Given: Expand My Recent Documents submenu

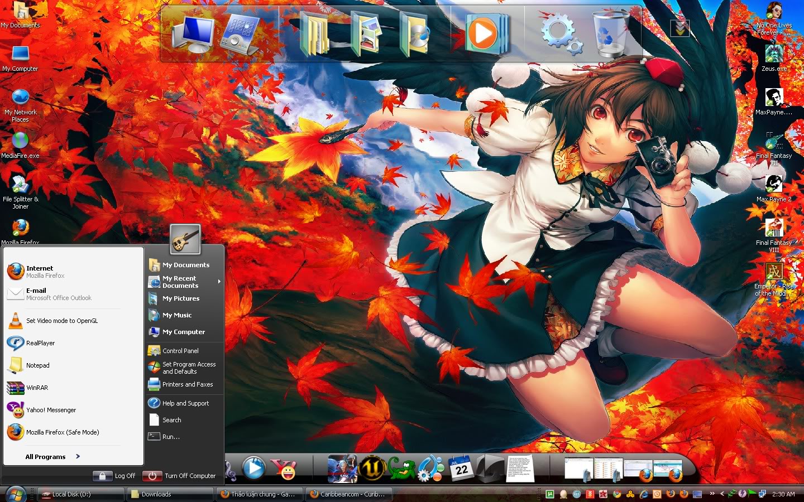Looking at the screenshot, I should coord(185,282).
